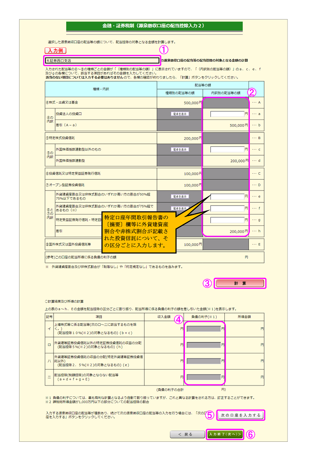
Task: Select the 200,000円 value in row h
Action: (x=238, y=232)
